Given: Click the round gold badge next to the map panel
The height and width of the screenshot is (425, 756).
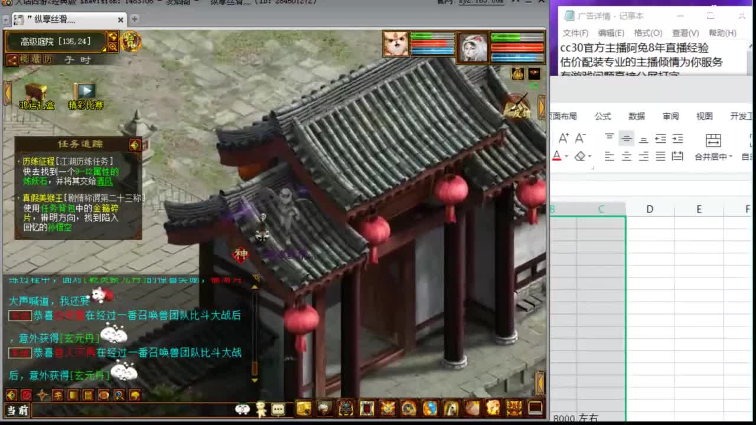Looking at the screenshot, I should point(131,41).
